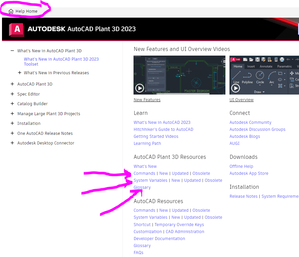Viewport: 299px width, 257px height.
Task: Click the Autodesk red A logo
Action: [x=17, y=30]
